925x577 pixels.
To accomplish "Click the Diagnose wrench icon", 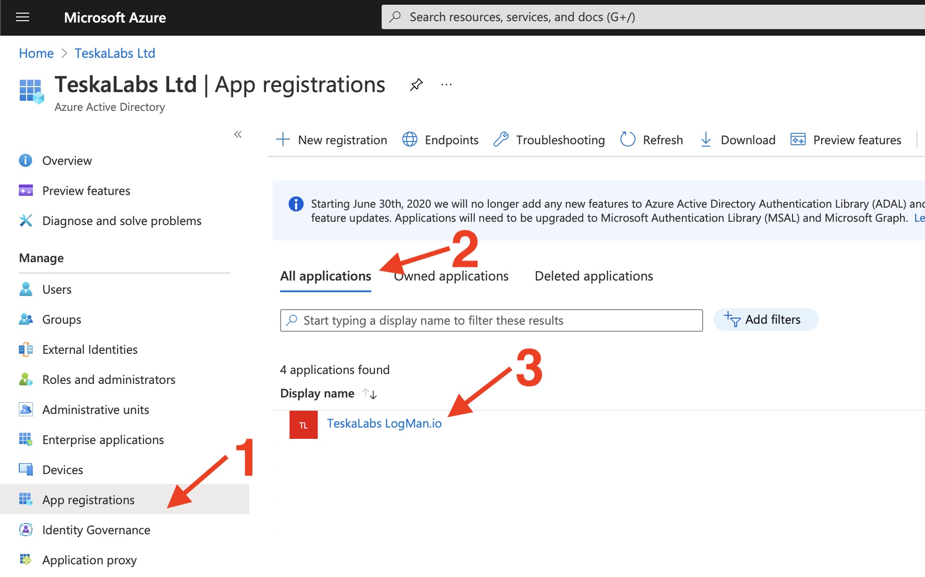I will [x=25, y=220].
